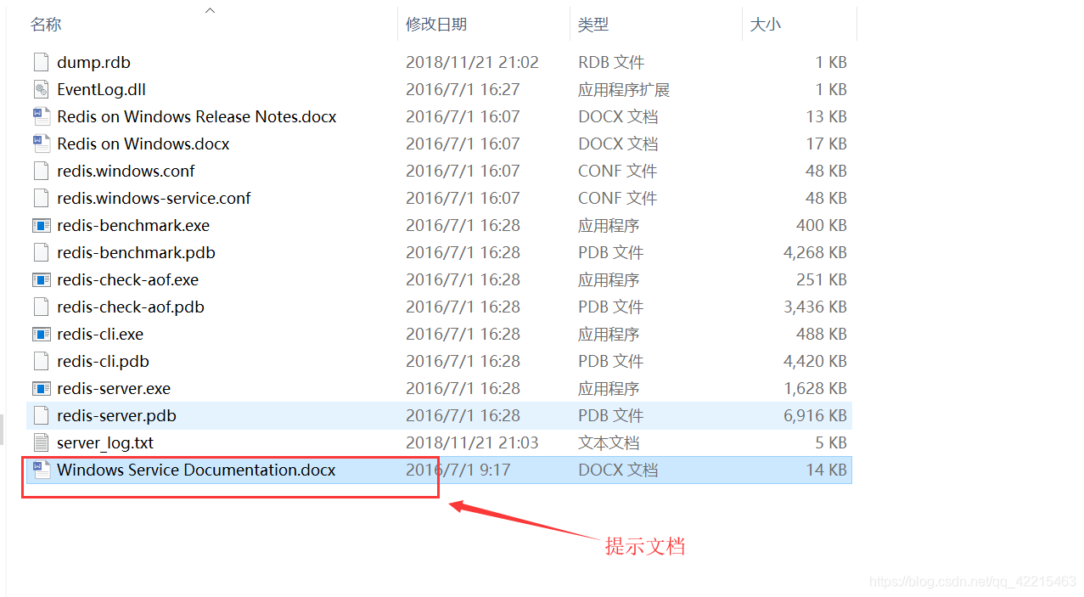Click the redis-cli.exe application icon
The image size is (1084, 597).
[x=41, y=334]
